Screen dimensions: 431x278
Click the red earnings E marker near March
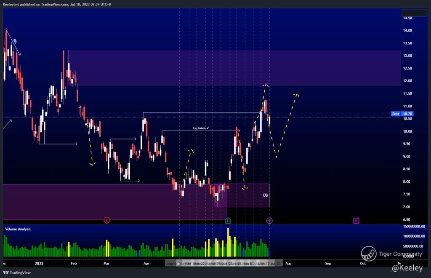click(x=106, y=220)
